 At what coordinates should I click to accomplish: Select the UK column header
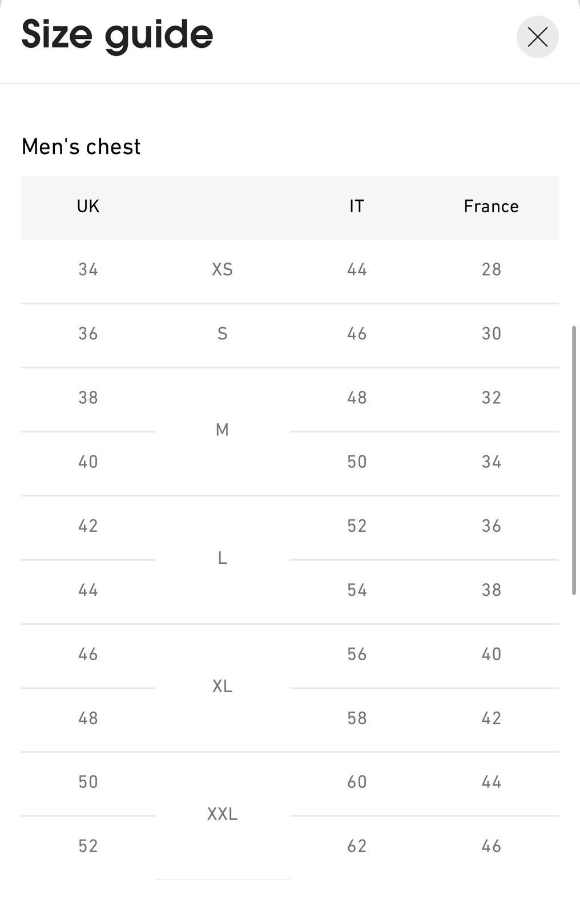click(88, 207)
